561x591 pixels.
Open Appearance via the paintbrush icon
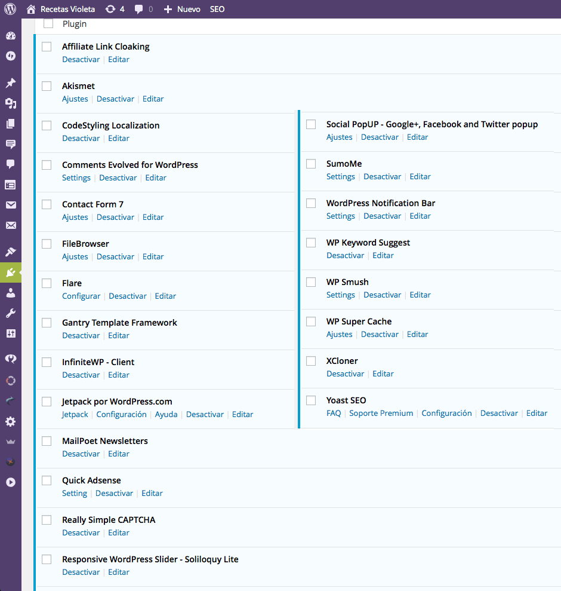11,252
